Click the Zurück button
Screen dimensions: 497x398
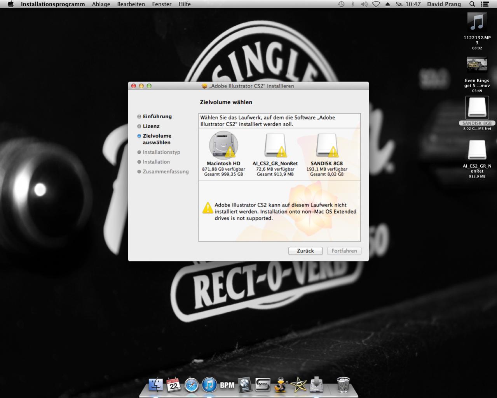pos(305,251)
